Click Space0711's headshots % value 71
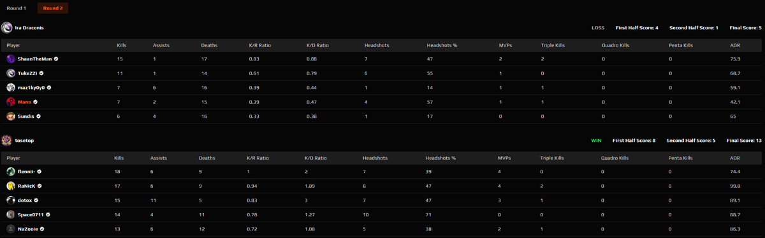 tap(428, 214)
